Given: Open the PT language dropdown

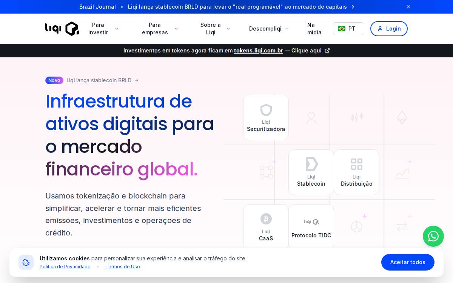Looking at the screenshot, I should [348, 29].
